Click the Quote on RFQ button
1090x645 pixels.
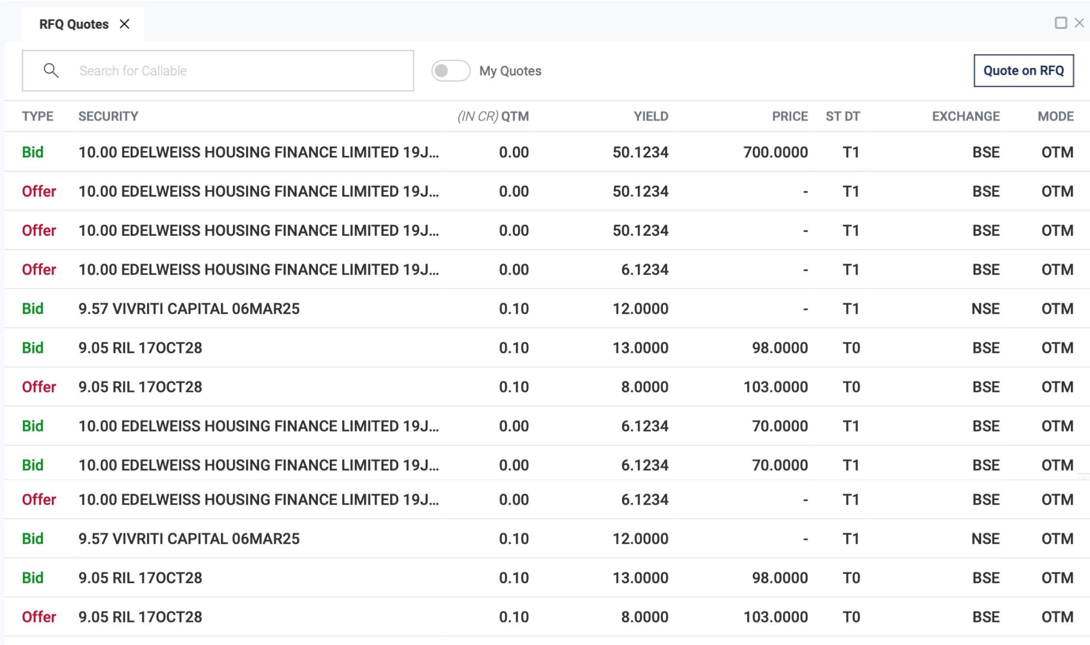coord(1023,70)
